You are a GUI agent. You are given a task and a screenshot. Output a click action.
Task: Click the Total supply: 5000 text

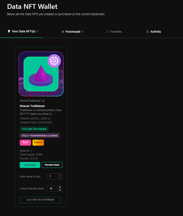pyautogui.click(x=31, y=154)
